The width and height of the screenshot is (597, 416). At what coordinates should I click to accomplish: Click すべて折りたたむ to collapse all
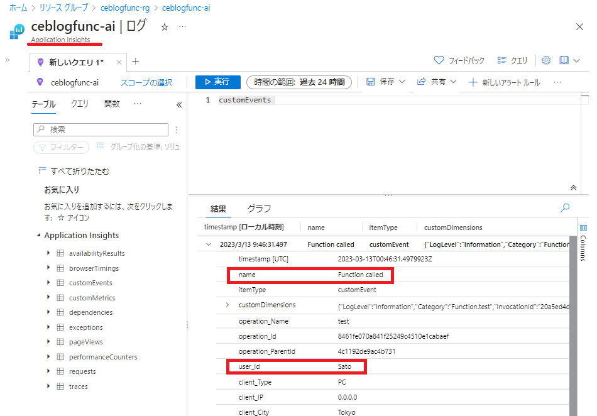click(74, 172)
